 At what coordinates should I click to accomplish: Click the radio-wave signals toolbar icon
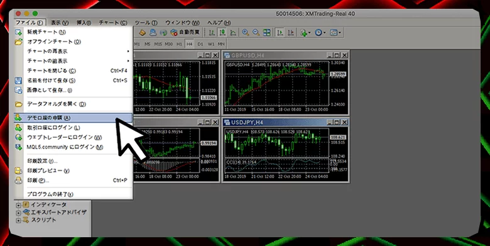tap(163, 32)
